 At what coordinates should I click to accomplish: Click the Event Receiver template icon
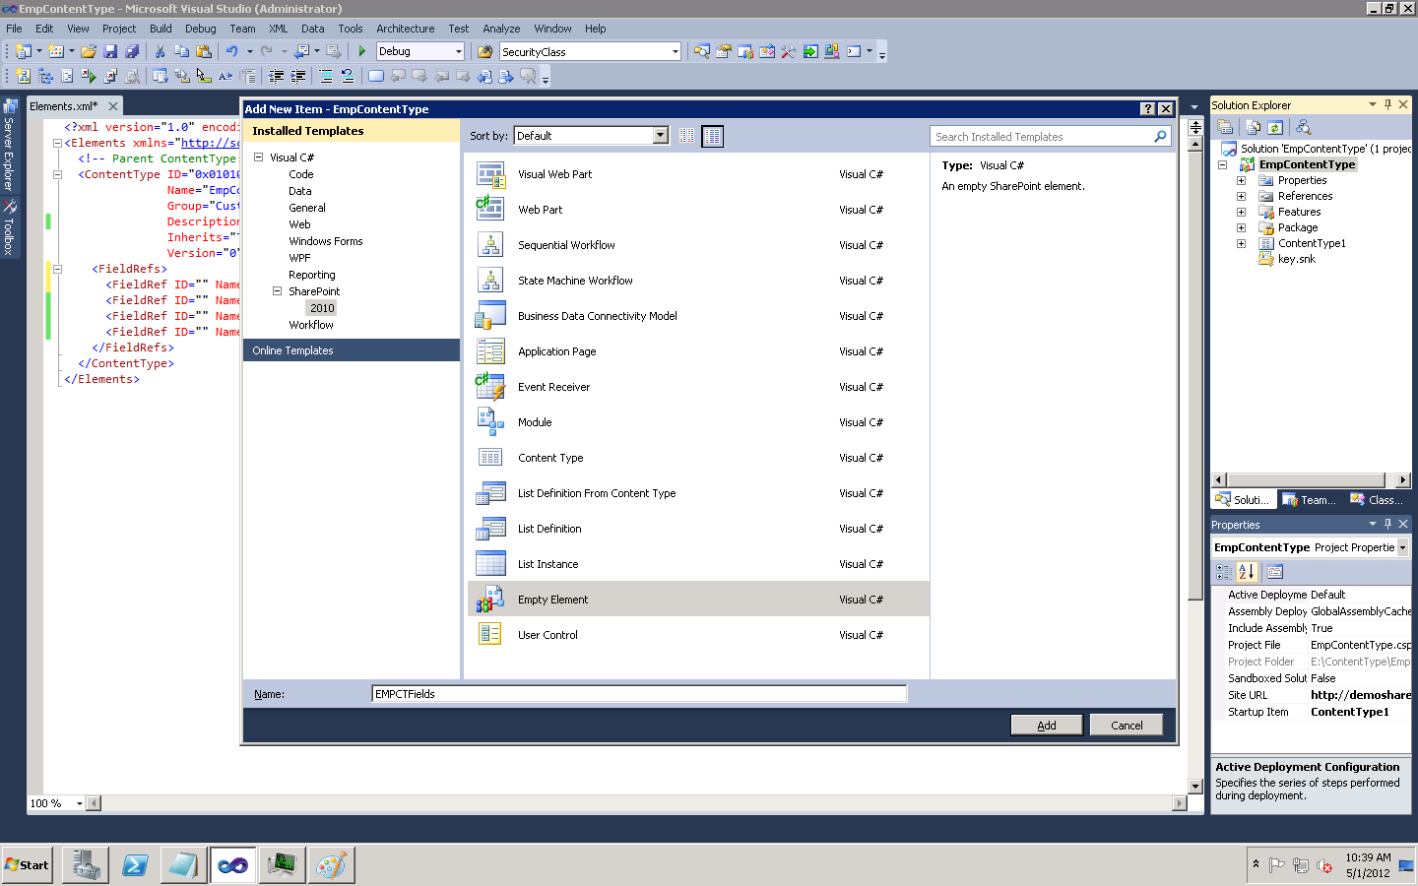click(x=490, y=386)
